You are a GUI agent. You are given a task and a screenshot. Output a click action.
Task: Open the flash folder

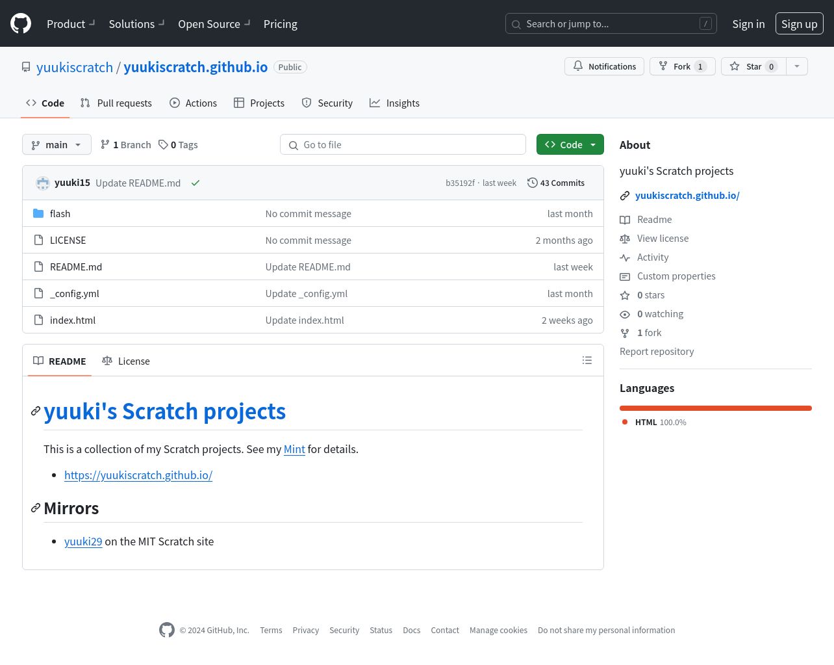coord(60,213)
